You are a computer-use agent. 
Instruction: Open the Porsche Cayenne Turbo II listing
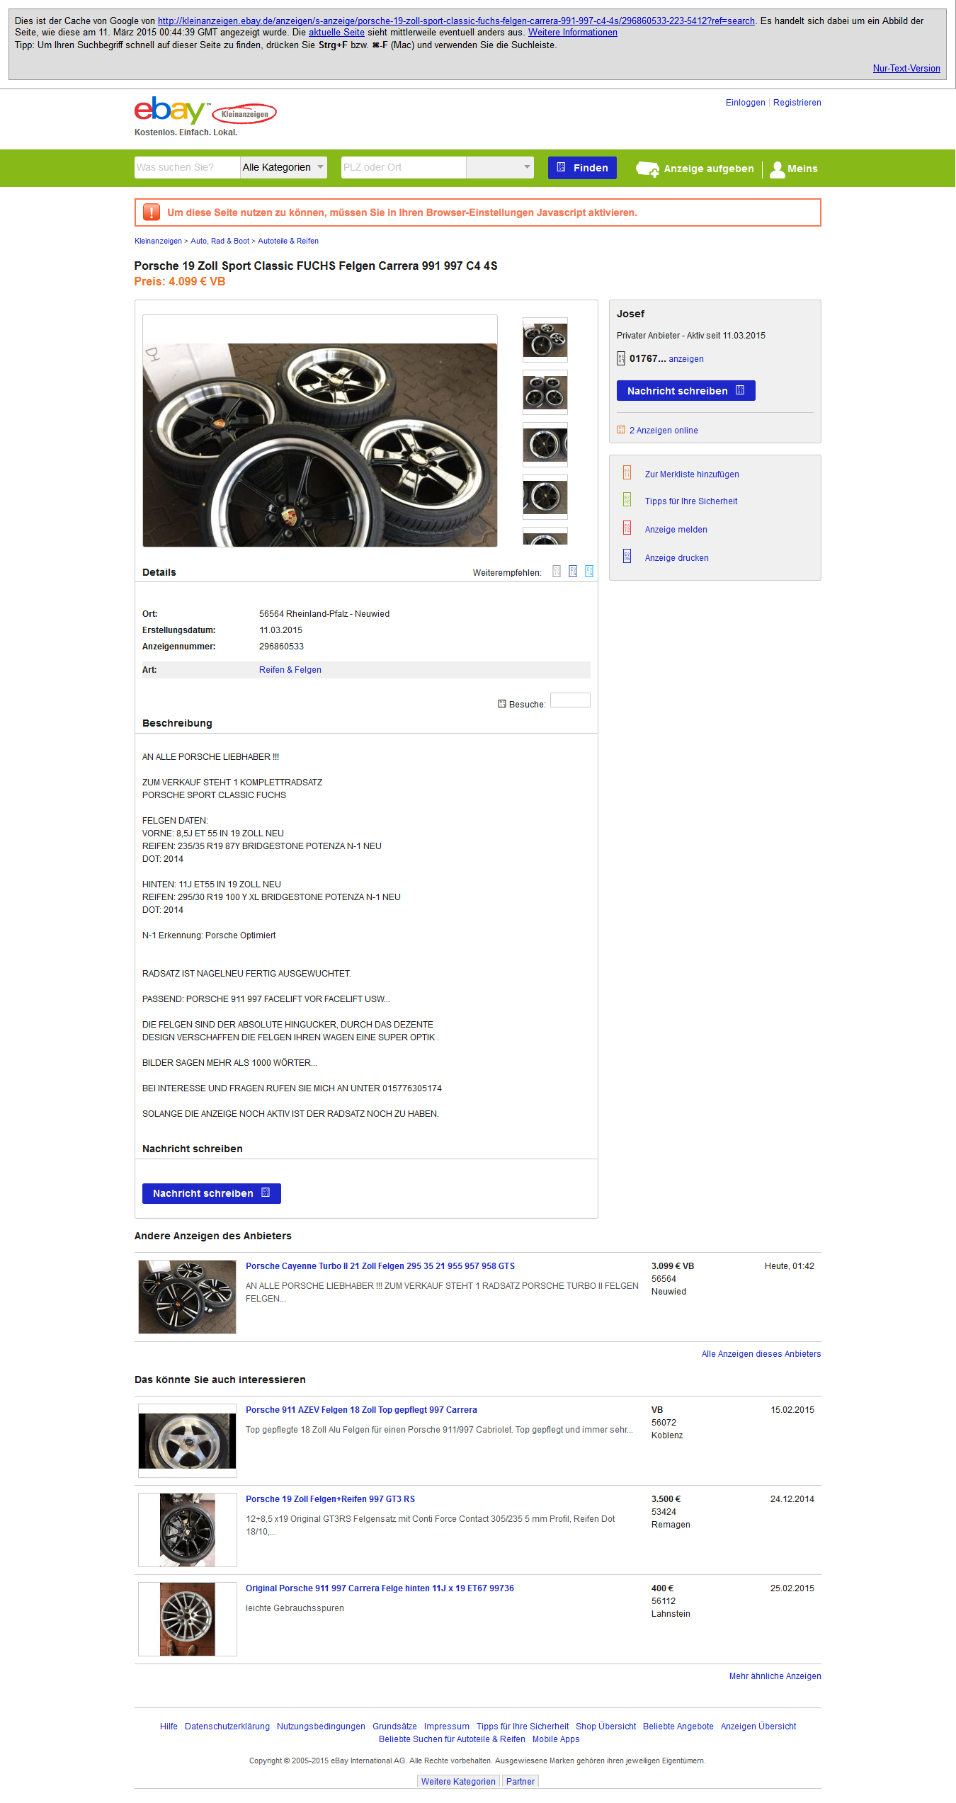380,1266
